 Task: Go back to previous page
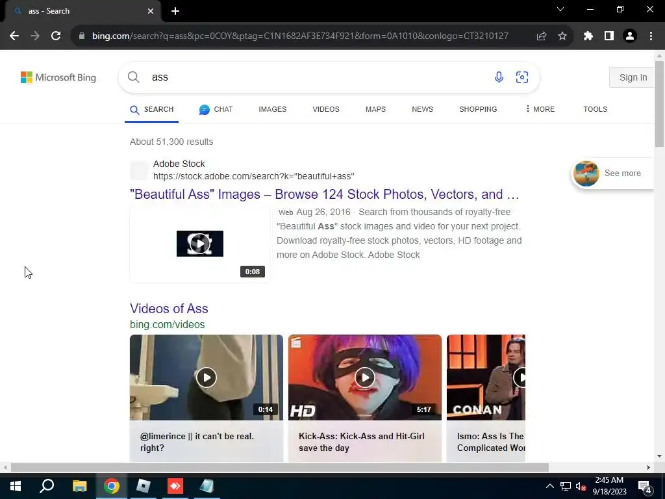[14, 36]
